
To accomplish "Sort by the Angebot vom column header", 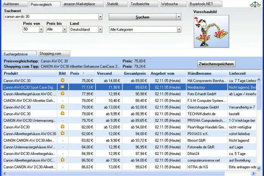I will click(x=168, y=73).
